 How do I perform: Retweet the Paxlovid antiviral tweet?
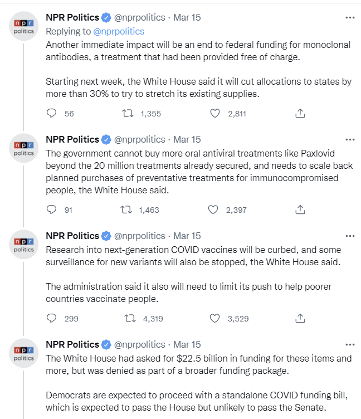[128, 210]
